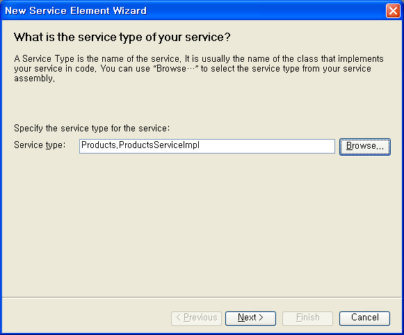The width and height of the screenshot is (404, 335).
Task: Focus the Service type text field
Action: (x=207, y=146)
